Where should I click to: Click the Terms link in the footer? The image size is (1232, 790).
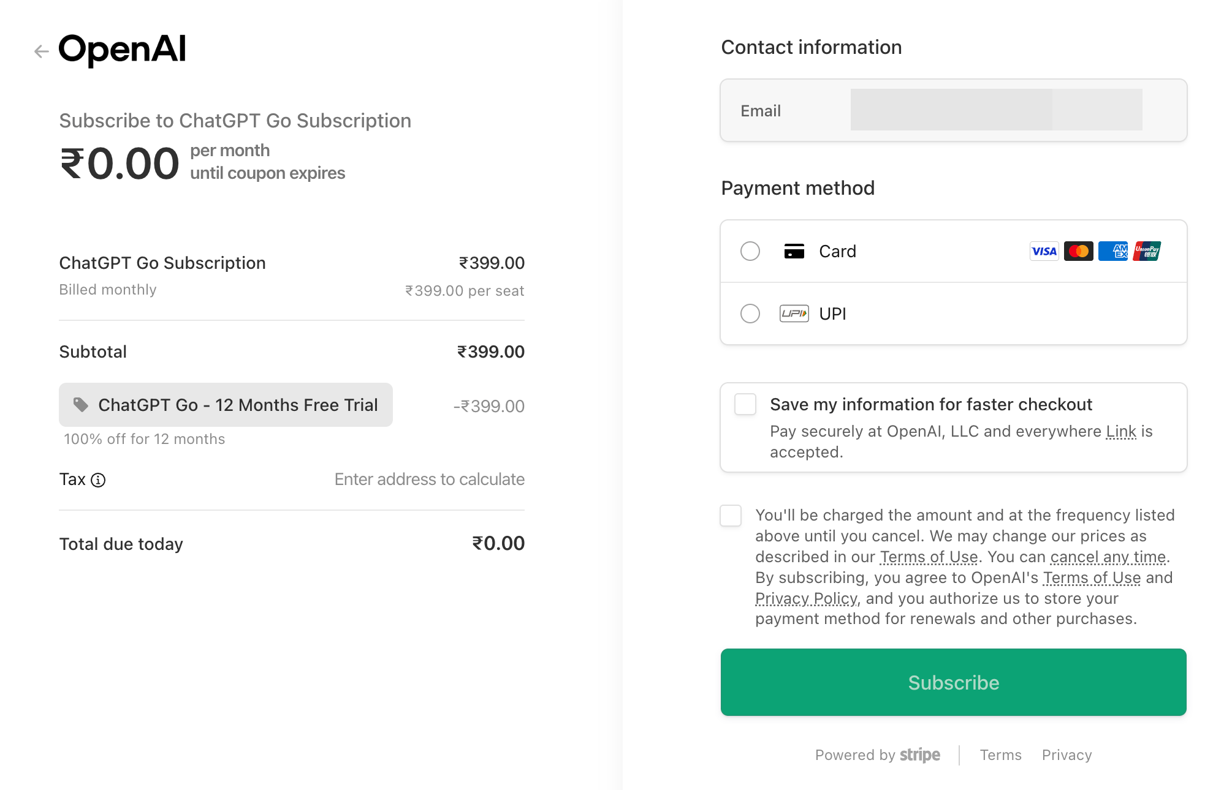1000,755
